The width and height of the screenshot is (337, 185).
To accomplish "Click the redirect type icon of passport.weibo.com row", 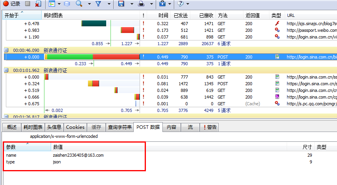I will click(x=277, y=30).
